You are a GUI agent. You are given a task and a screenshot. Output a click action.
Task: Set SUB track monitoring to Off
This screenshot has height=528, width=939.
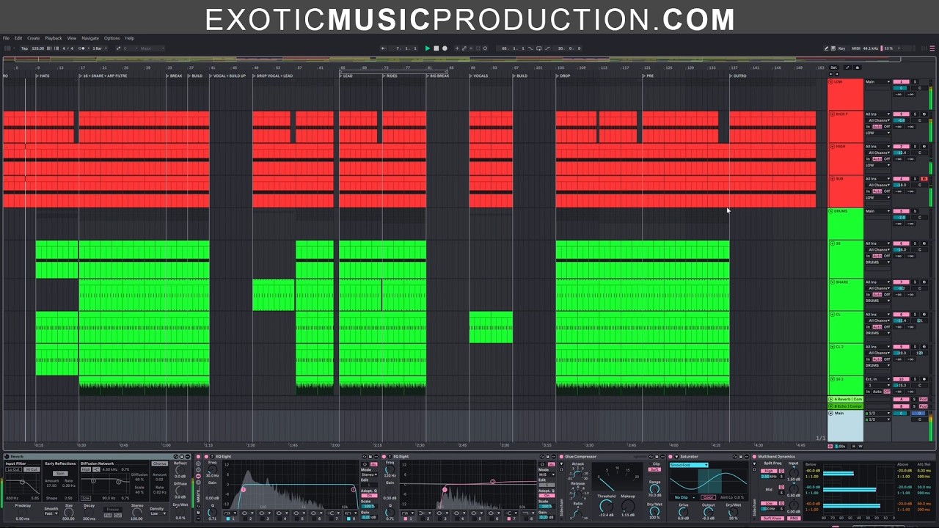pos(887,191)
